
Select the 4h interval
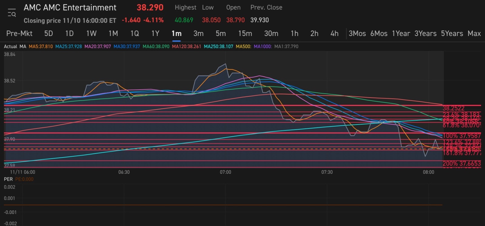[x=334, y=34]
